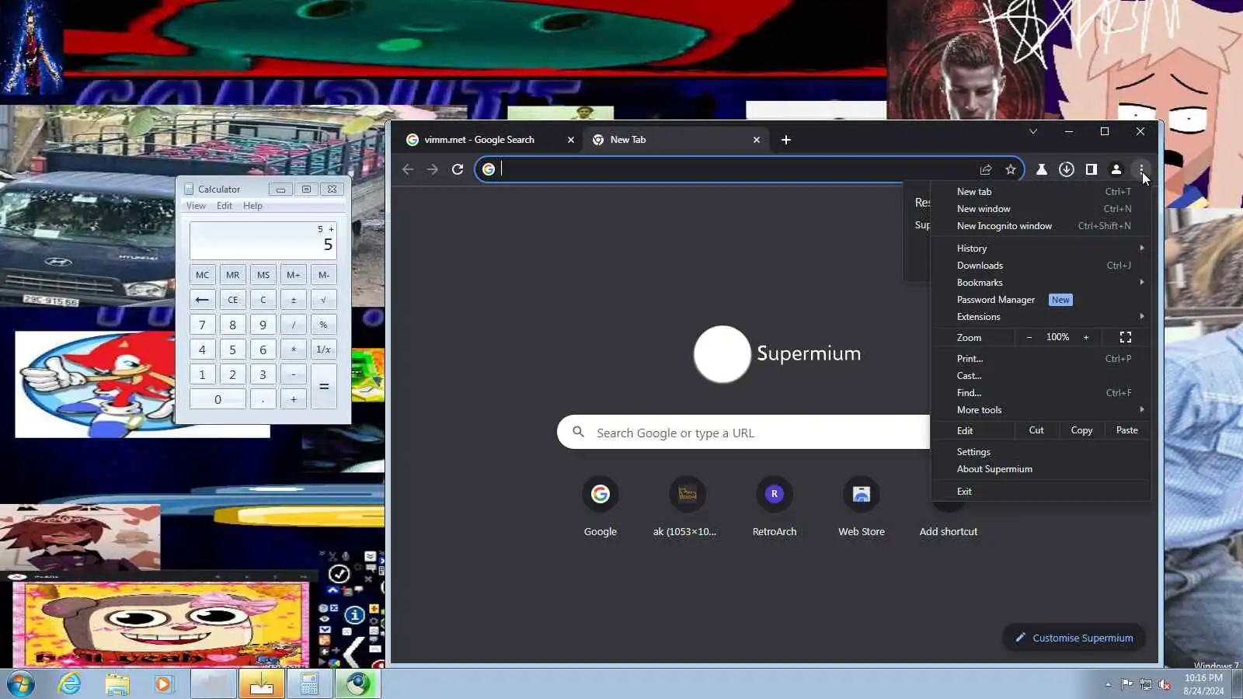Share this page via the address bar icon
1243x699 pixels.
click(986, 169)
